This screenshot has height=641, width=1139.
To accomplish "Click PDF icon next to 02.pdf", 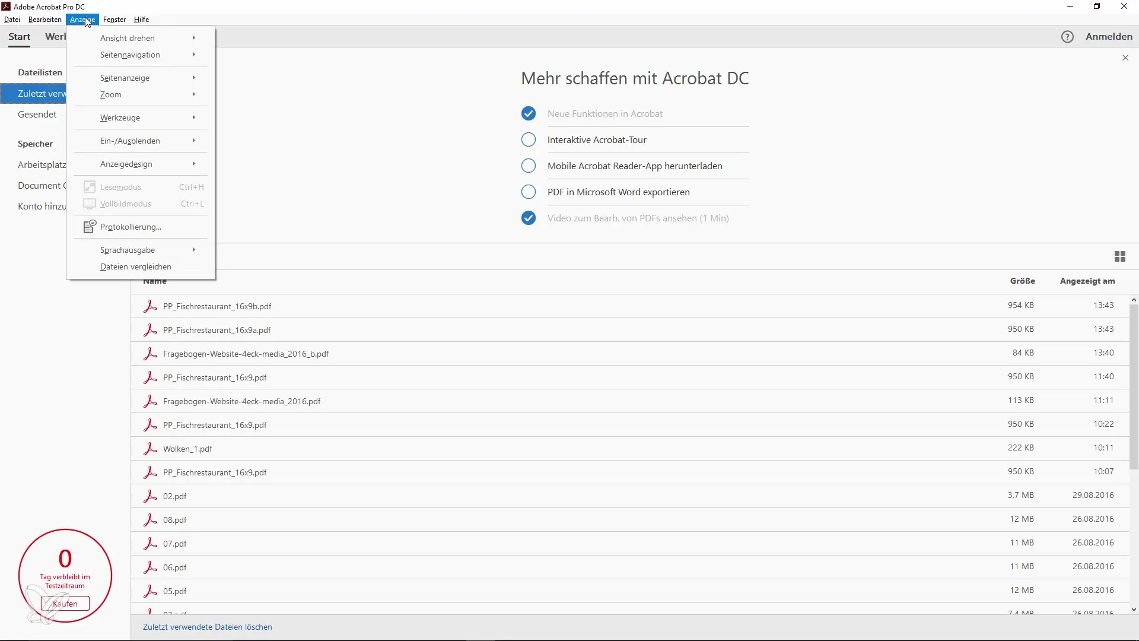I will [x=150, y=496].
